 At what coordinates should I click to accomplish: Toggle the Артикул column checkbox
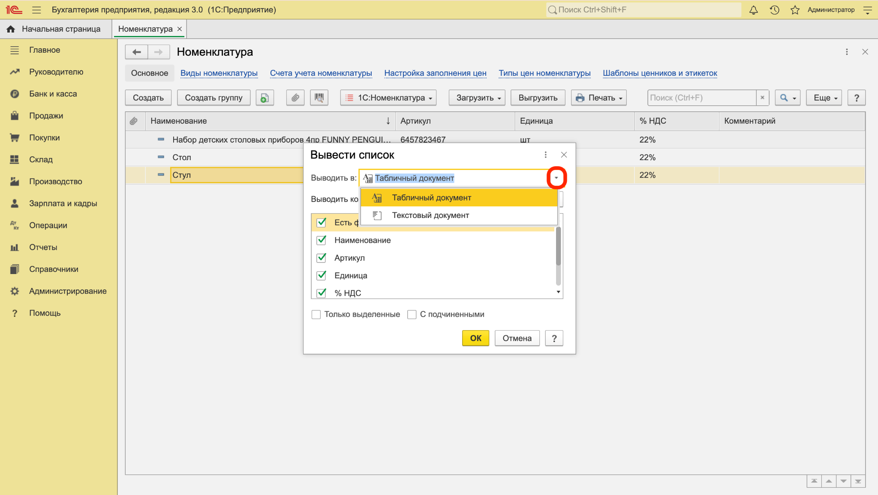coord(322,258)
